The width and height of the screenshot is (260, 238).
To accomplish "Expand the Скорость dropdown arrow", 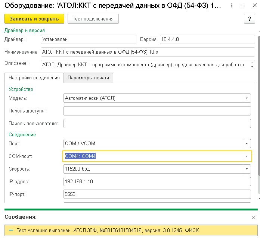I will coord(247,169).
